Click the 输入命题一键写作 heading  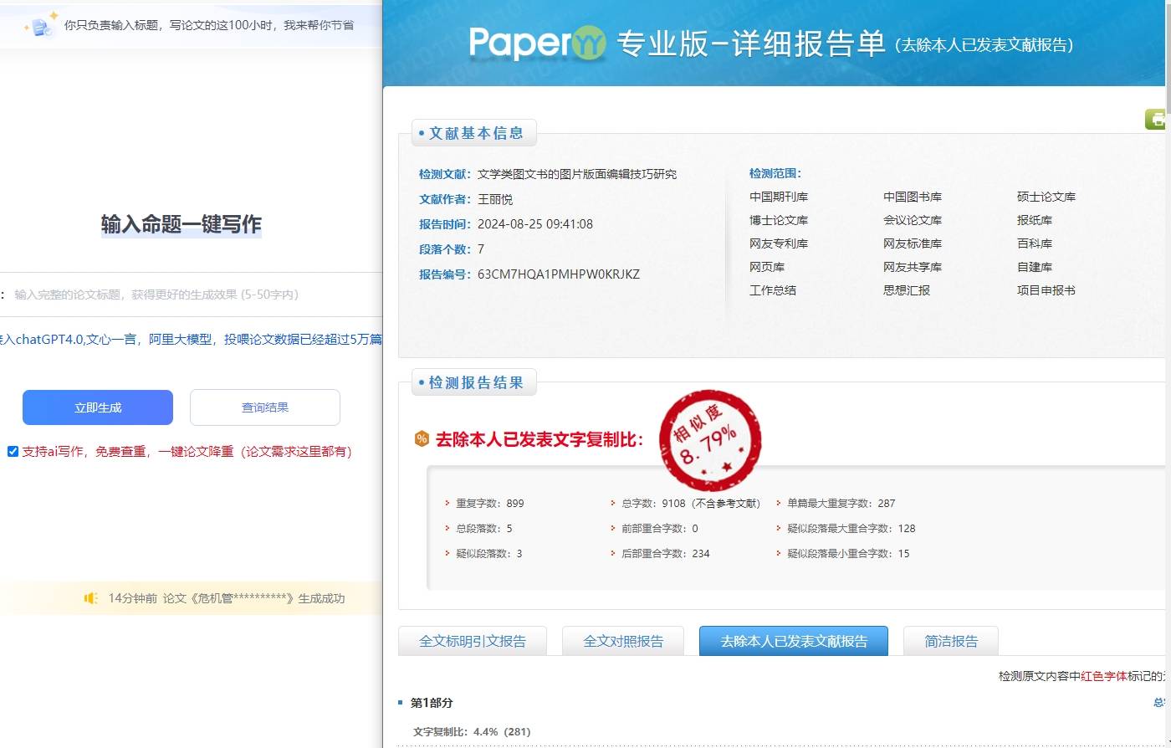coord(182,224)
